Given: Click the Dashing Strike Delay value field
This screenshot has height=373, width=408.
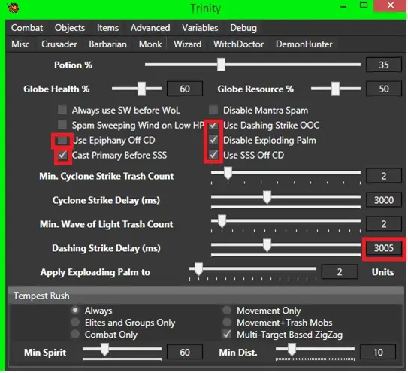Looking at the screenshot, I should tap(383, 248).
